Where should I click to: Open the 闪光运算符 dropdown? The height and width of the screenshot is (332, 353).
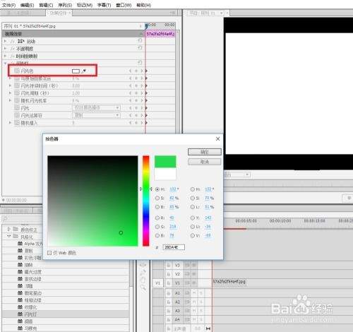click(96, 115)
